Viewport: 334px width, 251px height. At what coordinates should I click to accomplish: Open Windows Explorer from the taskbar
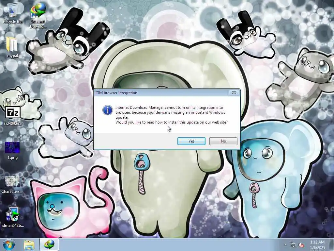(x=29, y=245)
